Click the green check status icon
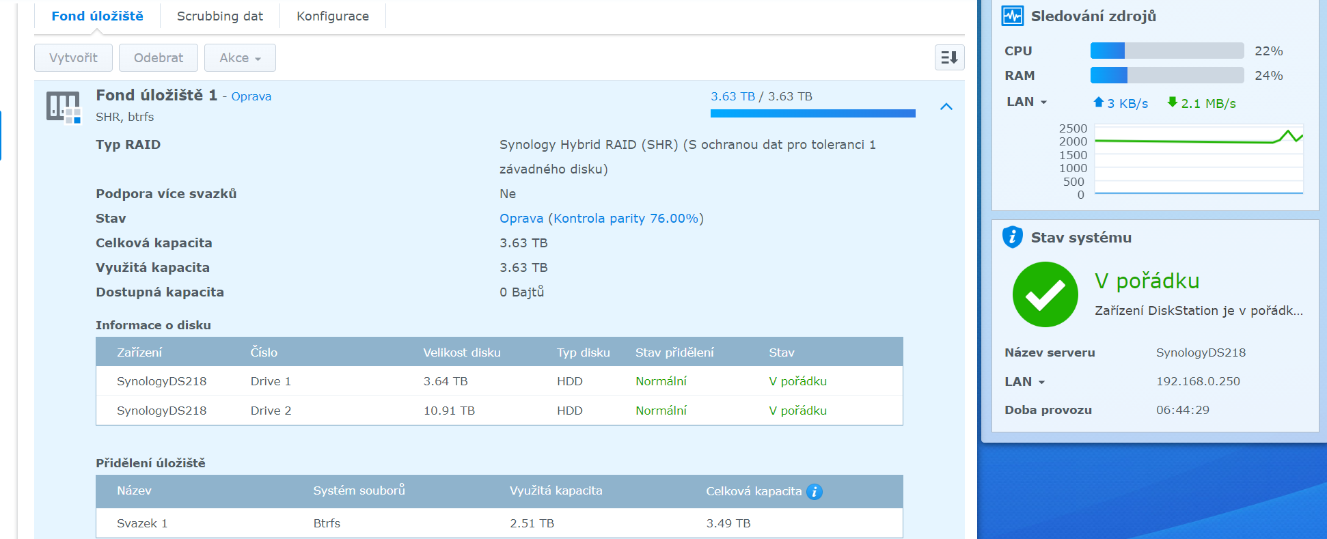Image resolution: width=1327 pixels, height=539 pixels. point(1045,294)
